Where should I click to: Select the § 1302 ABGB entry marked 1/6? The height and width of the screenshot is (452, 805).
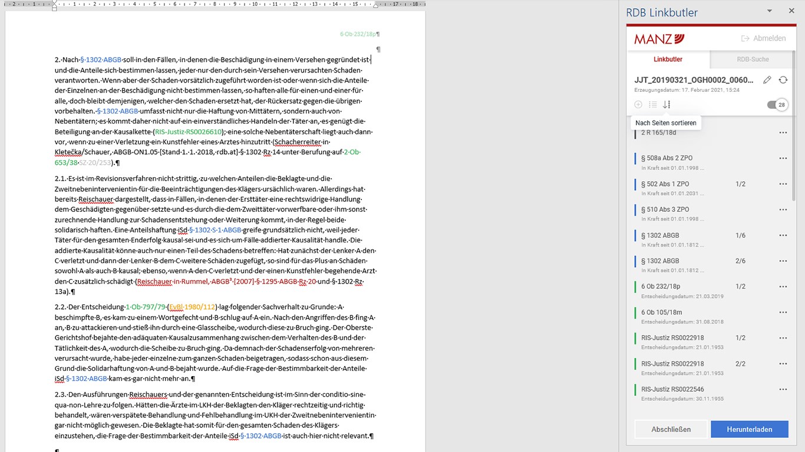pyautogui.click(x=711, y=238)
